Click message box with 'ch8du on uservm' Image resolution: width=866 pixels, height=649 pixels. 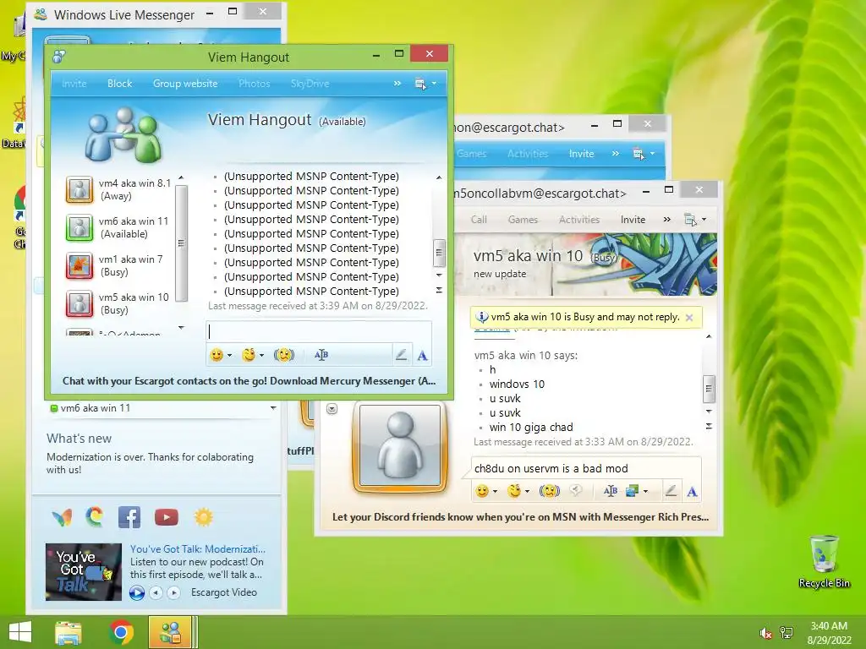tap(586, 468)
